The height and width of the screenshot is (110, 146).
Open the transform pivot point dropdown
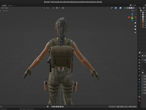tap(54, 8)
